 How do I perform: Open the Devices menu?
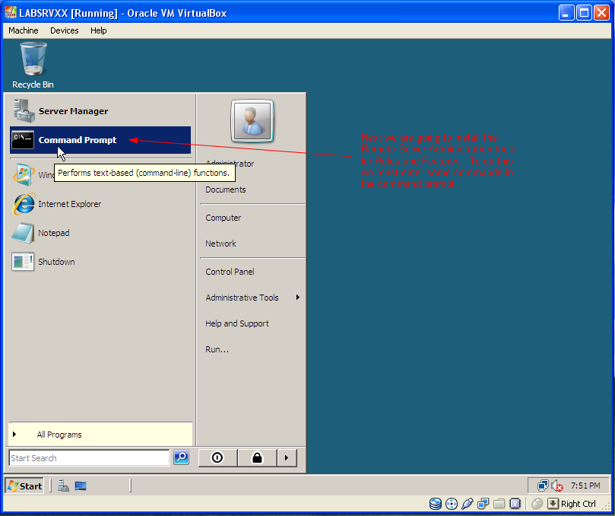[65, 30]
